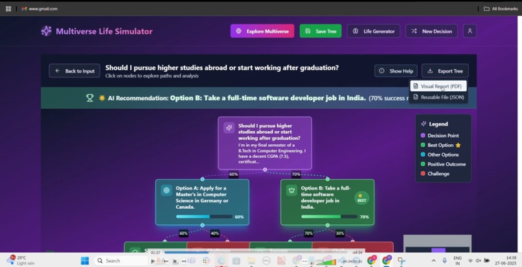Click the Explore Multiverse button

tap(262, 31)
